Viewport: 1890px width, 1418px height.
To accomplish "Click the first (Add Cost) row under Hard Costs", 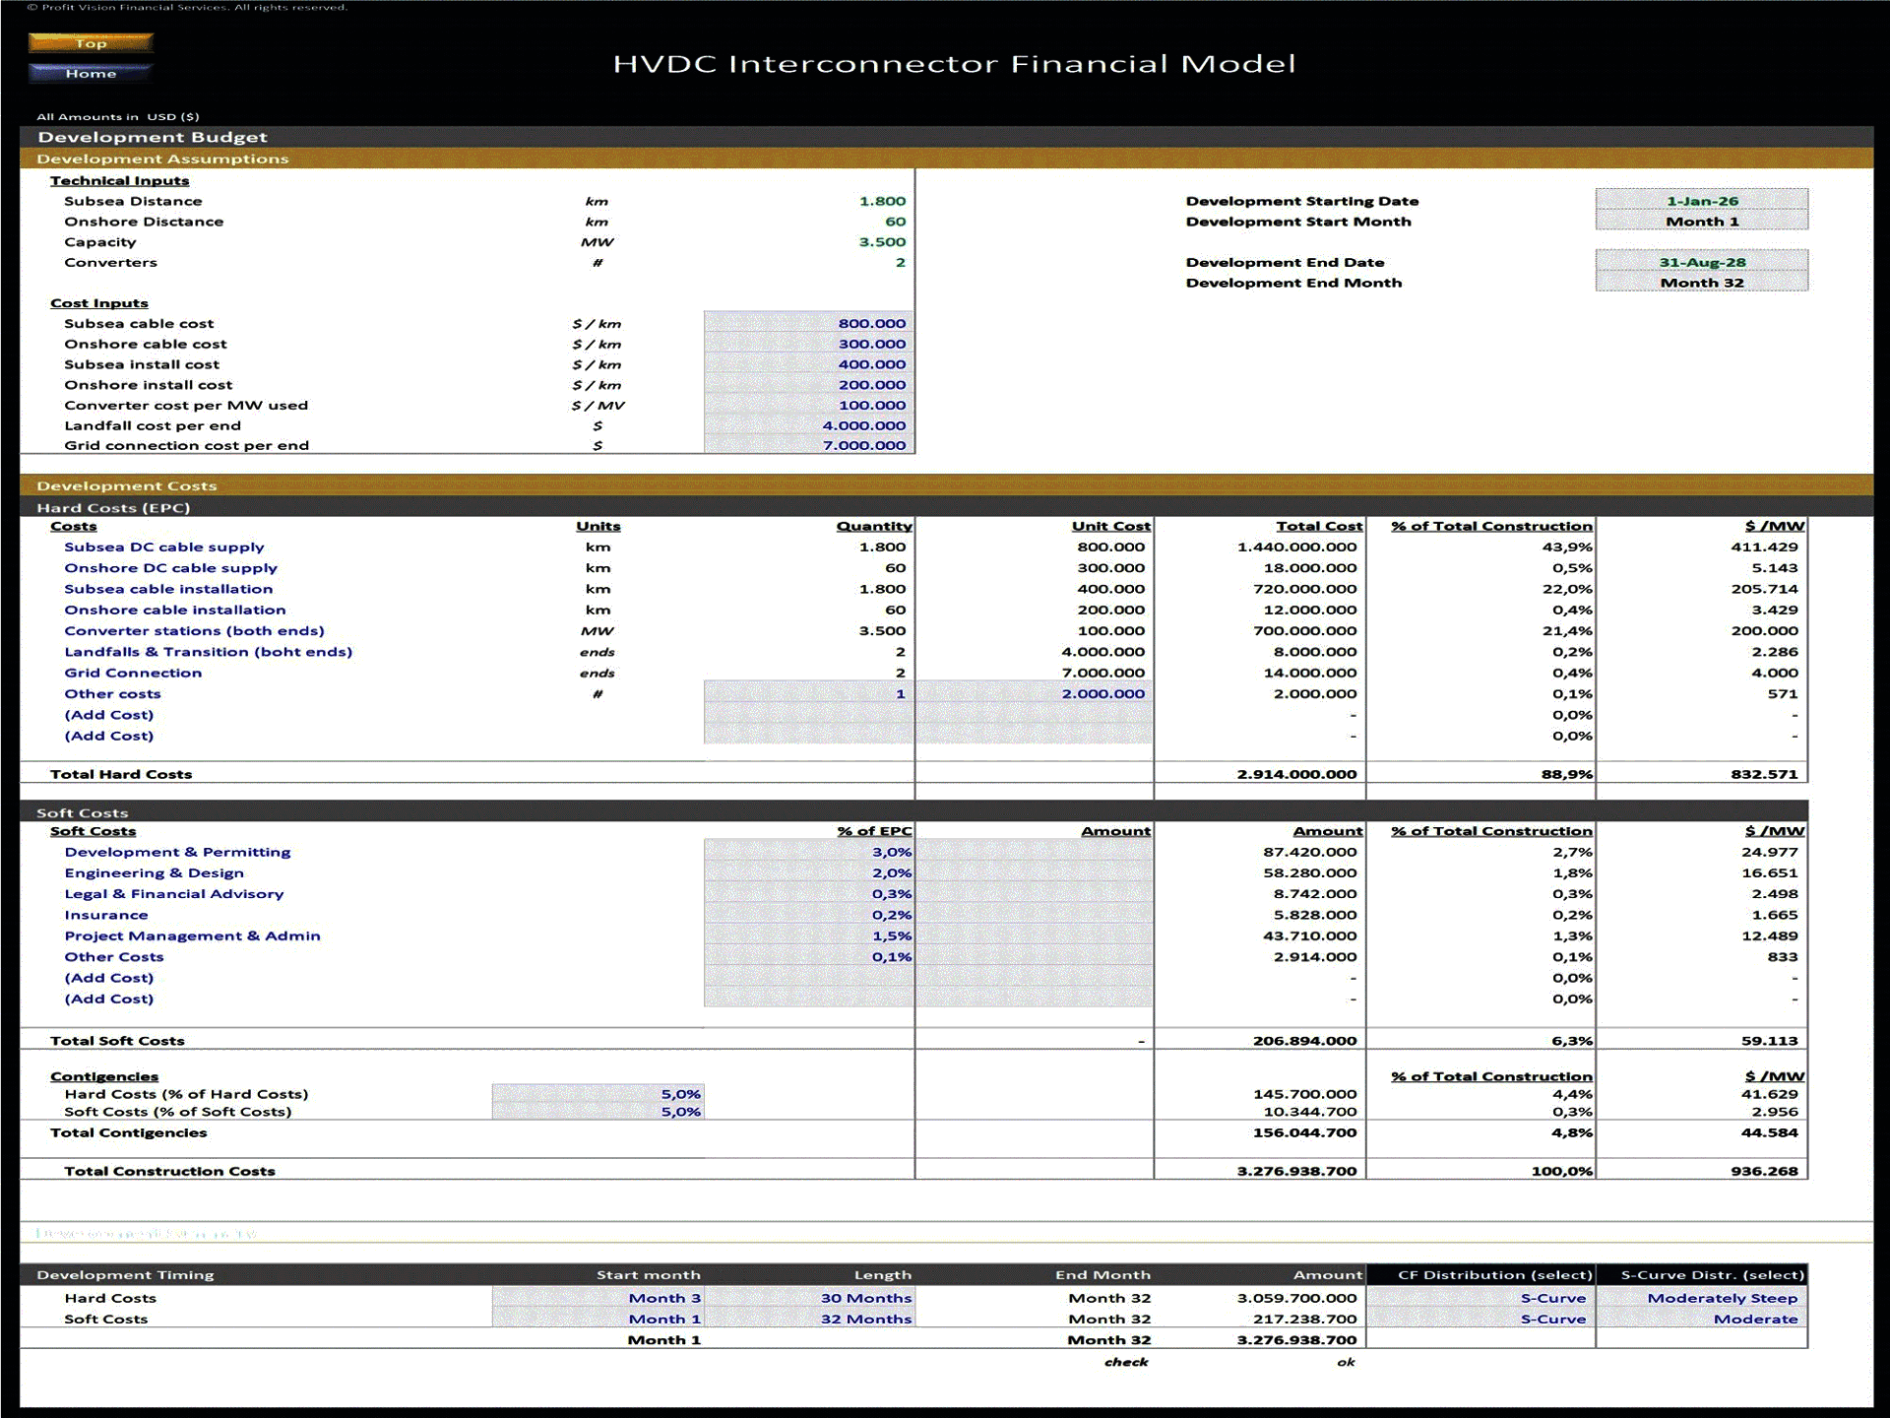I will (109, 714).
